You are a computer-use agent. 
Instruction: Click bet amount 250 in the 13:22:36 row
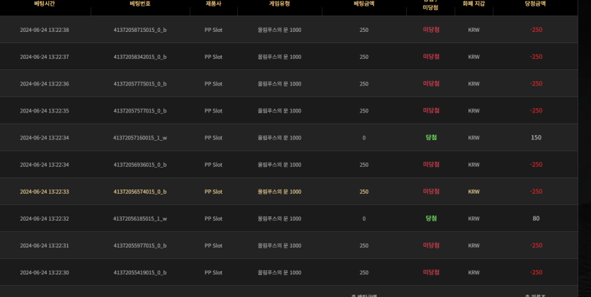364,84
